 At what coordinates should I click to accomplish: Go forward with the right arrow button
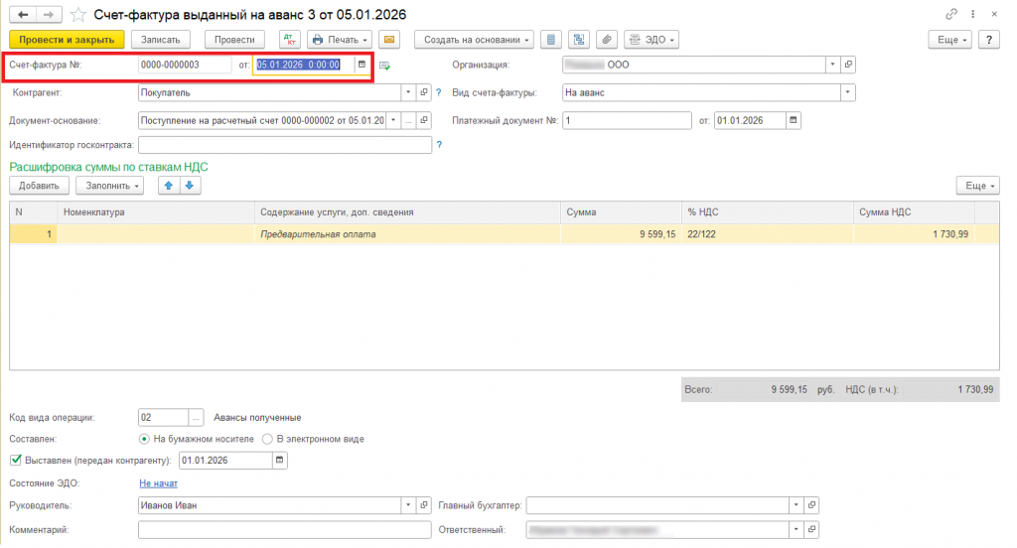[x=49, y=14]
